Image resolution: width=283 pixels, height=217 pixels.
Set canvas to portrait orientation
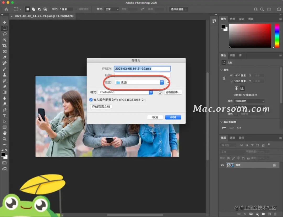point(236,88)
